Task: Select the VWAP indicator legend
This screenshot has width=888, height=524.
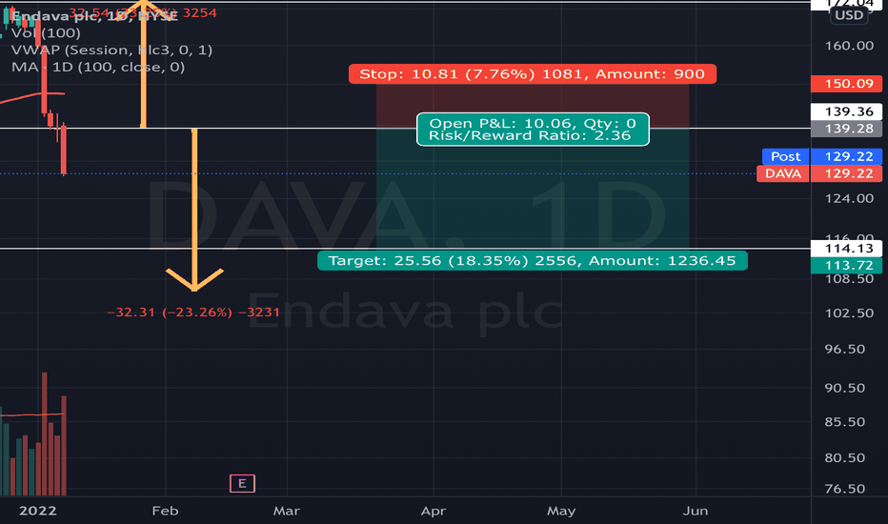Action: pyautogui.click(x=111, y=50)
